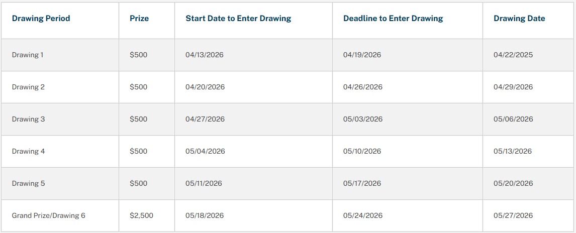Select the Drawing 5 row label
Image resolution: width=576 pixels, height=233 pixels.
[x=28, y=183]
